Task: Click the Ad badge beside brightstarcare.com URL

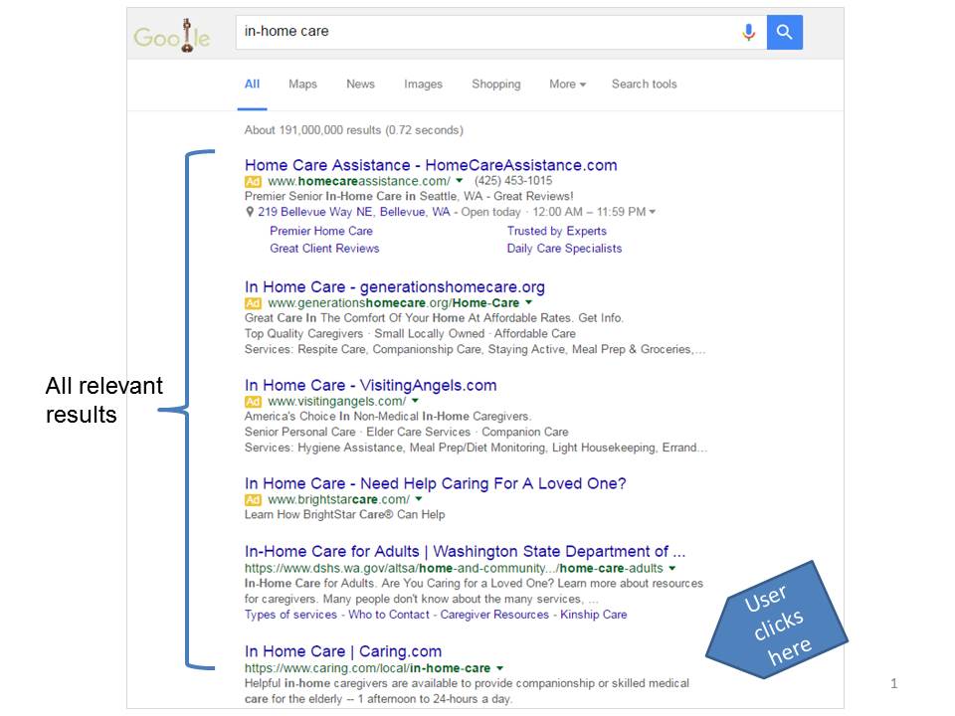Action: (x=253, y=500)
